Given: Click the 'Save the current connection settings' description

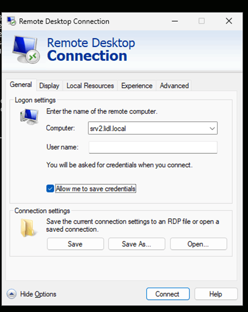Looking at the screenshot, I should (x=132, y=226).
